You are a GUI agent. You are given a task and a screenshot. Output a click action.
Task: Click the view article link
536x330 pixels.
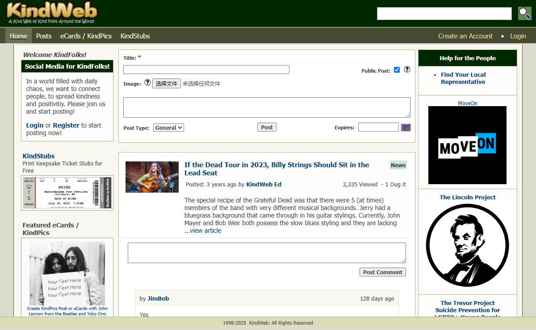tap(205, 231)
